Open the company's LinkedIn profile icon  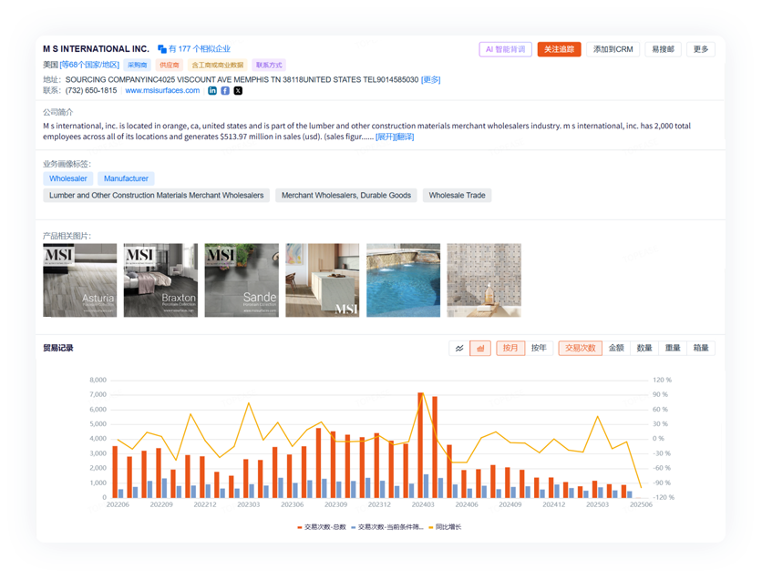click(212, 91)
